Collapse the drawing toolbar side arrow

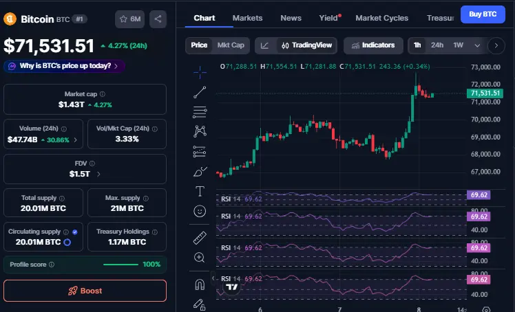click(213, 278)
